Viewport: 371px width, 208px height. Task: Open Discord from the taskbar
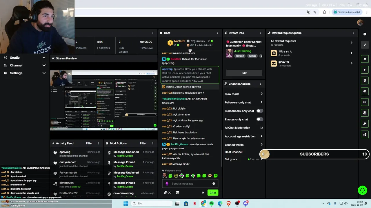click(246, 203)
